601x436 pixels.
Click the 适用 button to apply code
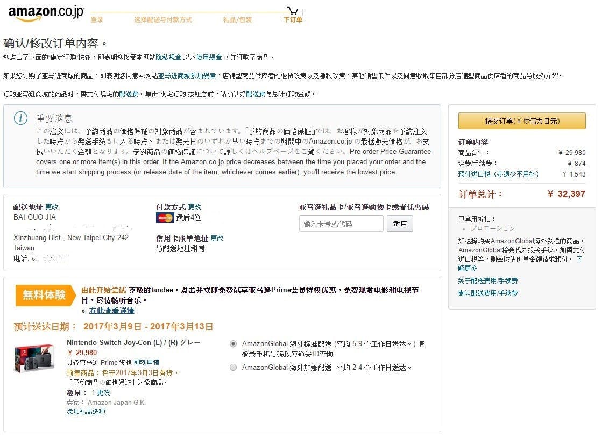400,224
